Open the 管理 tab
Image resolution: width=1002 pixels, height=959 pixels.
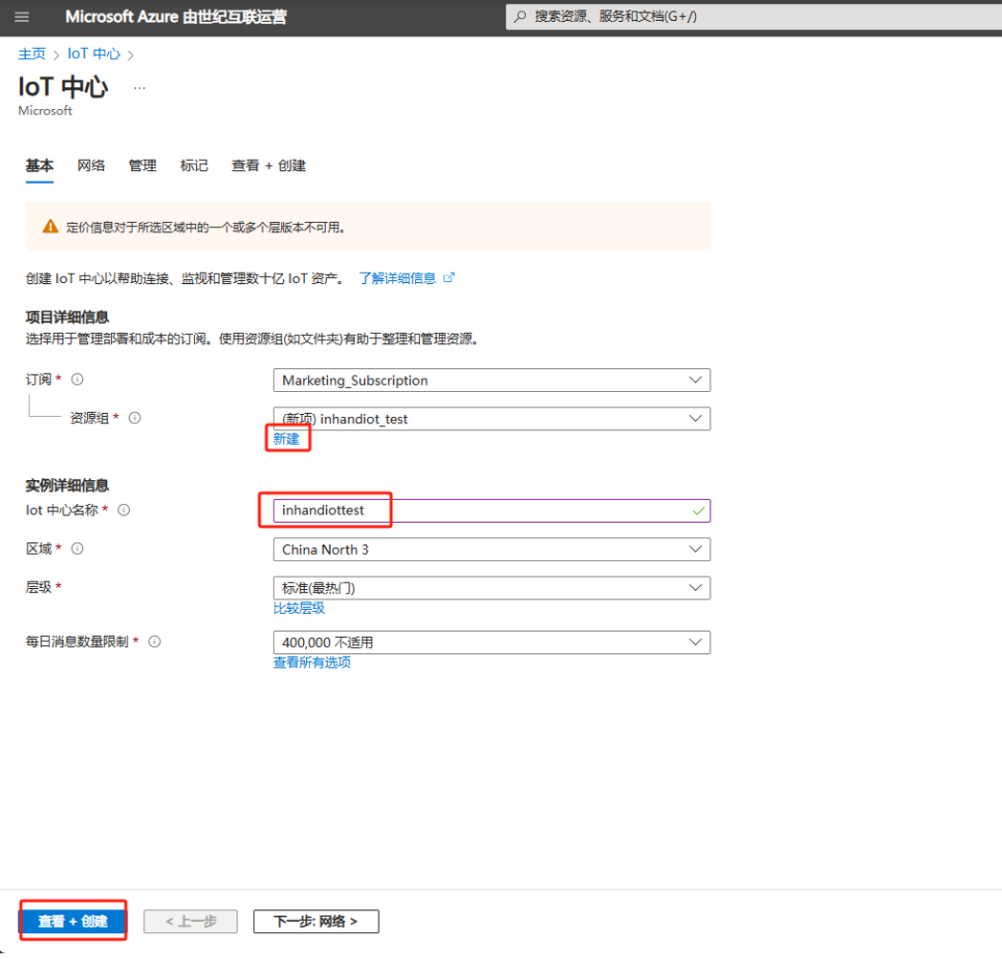click(x=142, y=166)
